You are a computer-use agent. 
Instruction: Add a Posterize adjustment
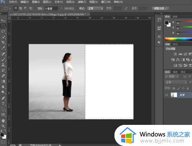point(180,65)
